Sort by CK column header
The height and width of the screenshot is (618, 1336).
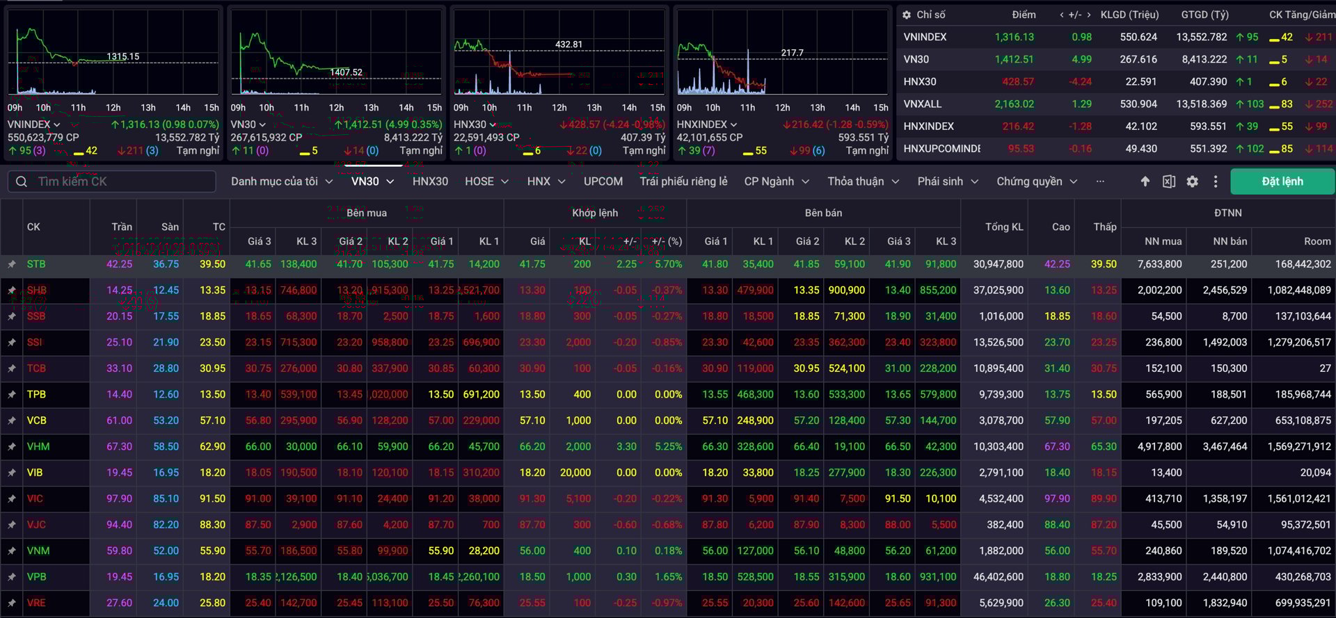(33, 227)
